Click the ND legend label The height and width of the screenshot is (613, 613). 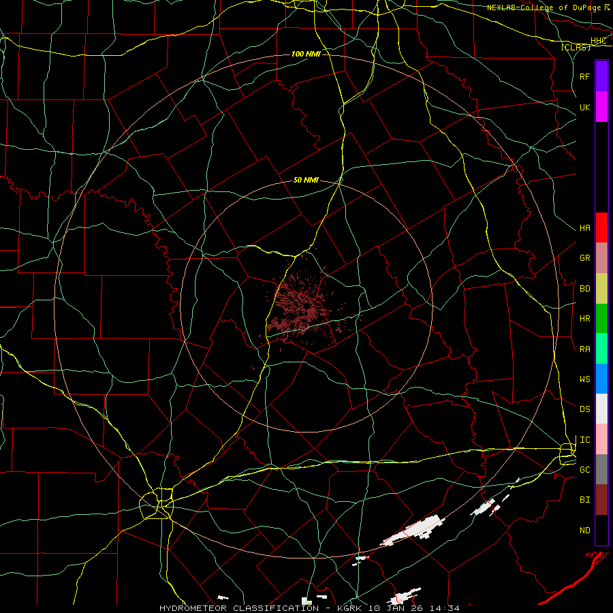coord(584,531)
